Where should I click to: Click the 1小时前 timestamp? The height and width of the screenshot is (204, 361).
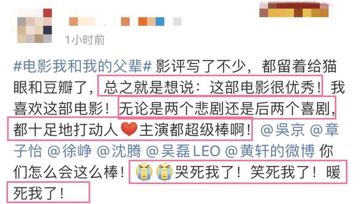(85, 40)
